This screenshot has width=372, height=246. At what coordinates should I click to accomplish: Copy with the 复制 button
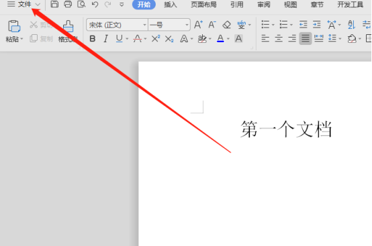(x=42, y=39)
